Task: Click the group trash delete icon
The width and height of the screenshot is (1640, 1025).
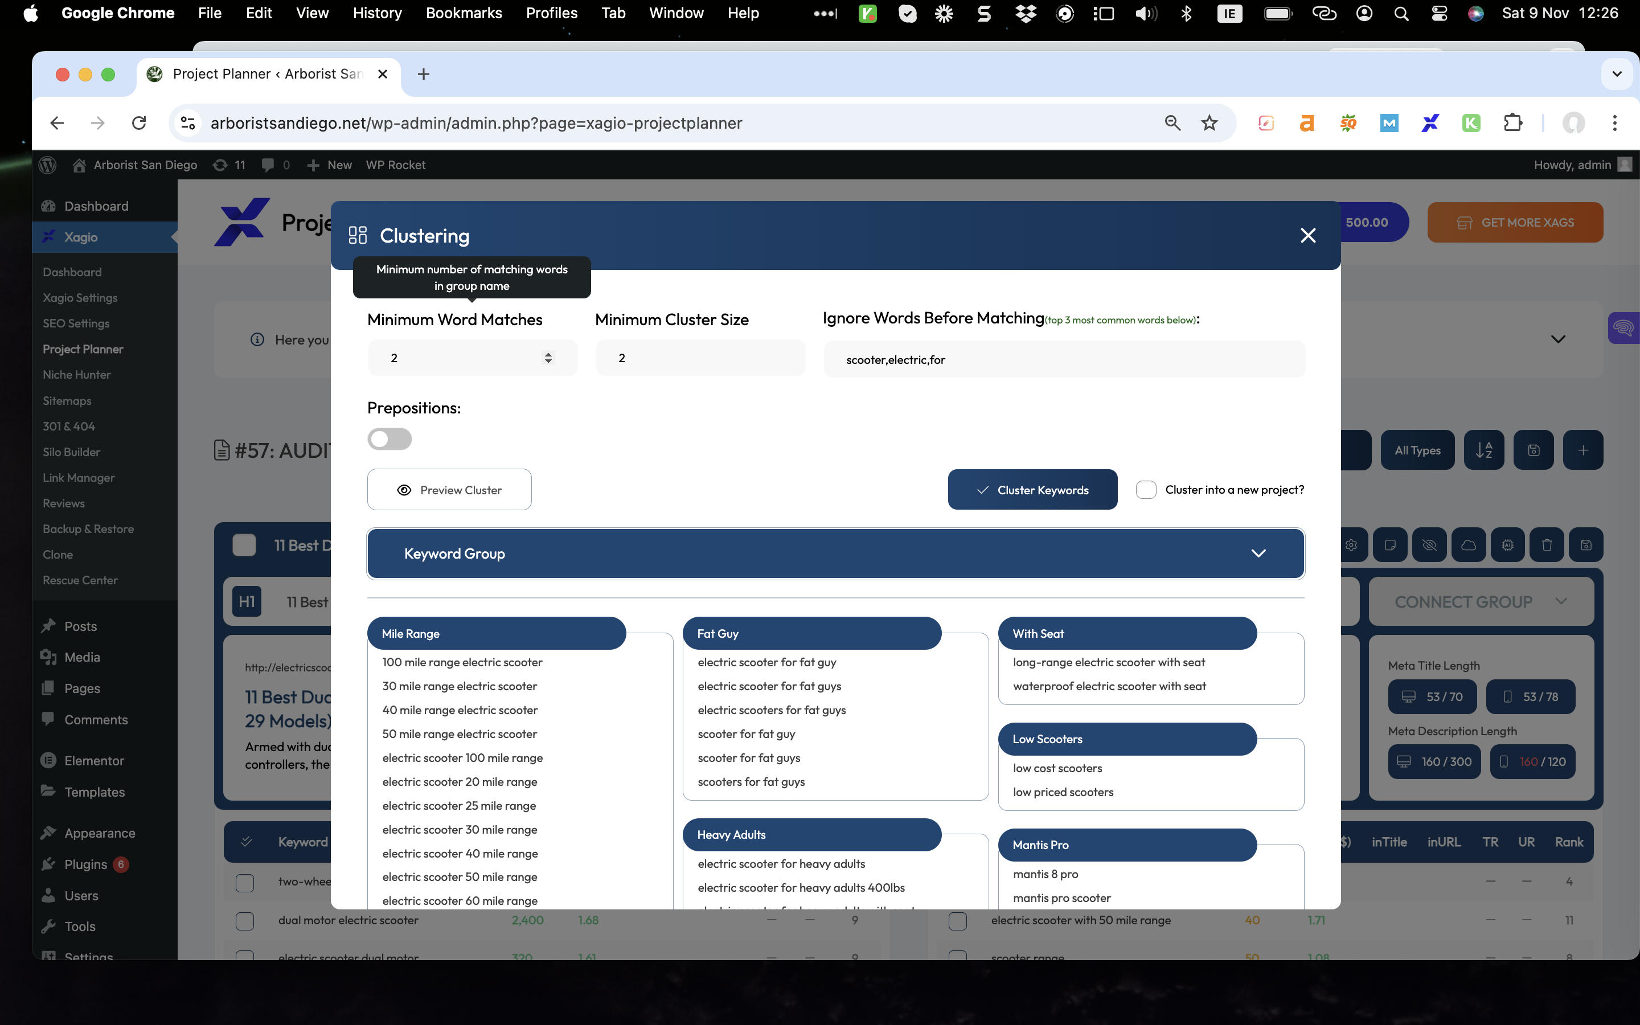Action: point(1547,545)
